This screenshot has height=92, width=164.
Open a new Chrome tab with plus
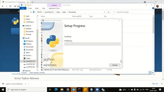(33, 2)
